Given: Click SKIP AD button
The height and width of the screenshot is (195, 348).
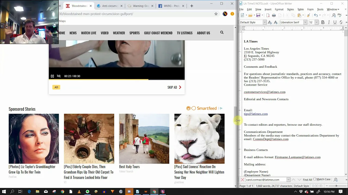Looking at the screenshot, I should [x=174, y=87].
